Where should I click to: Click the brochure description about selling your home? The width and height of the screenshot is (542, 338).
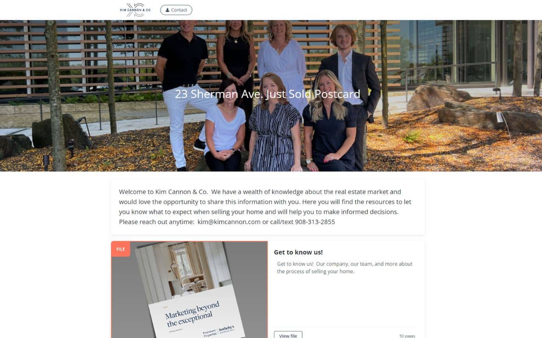tap(345, 268)
